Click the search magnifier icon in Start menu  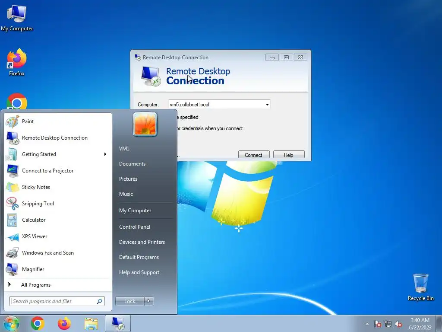pyautogui.click(x=99, y=301)
